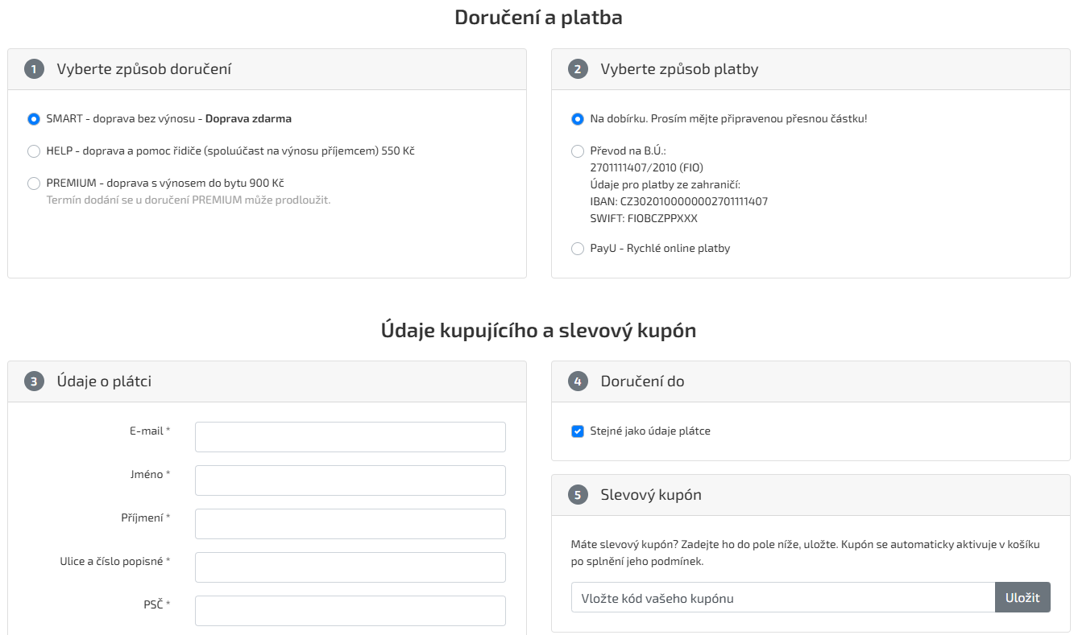Uncheck 'Stejné jako údaje plátce' checkbox

pos(578,431)
